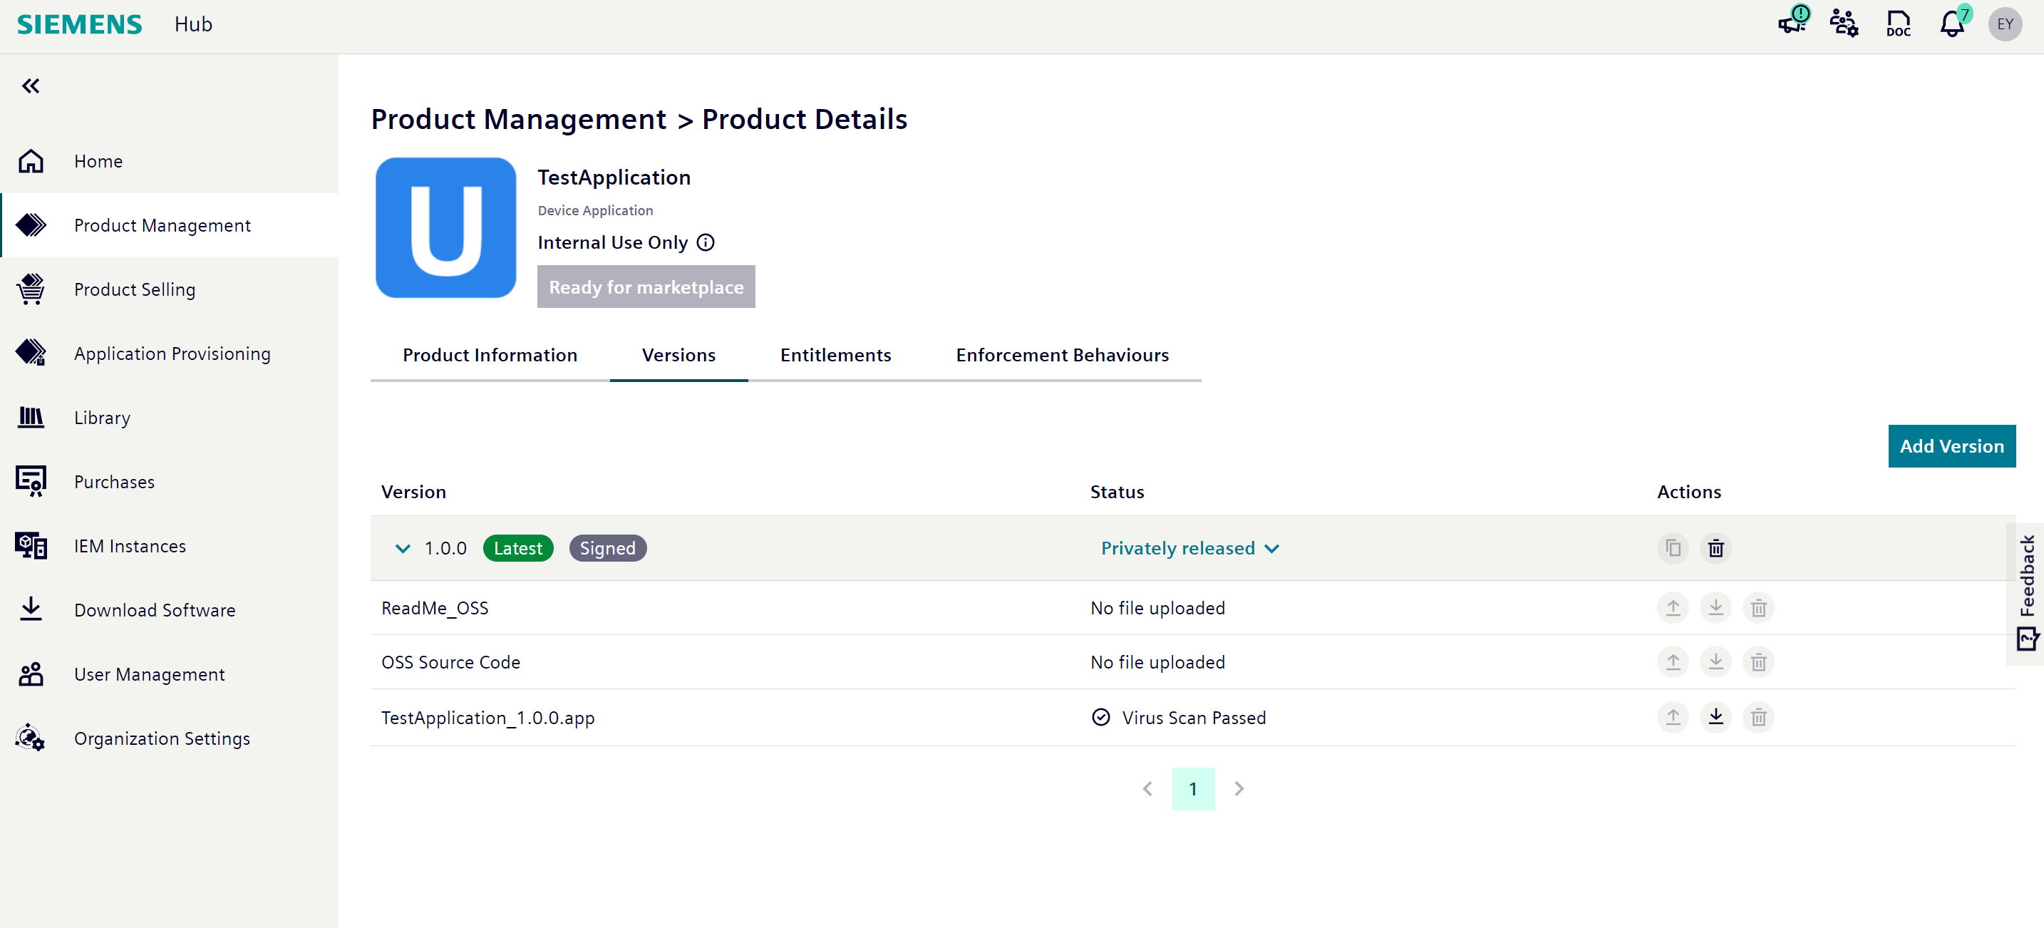Screen dimensions: 2044x928
Task: Click the TestApplication product title
Action: pyautogui.click(x=614, y=177)
